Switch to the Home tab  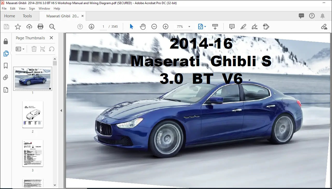click(x=9, y=16)
